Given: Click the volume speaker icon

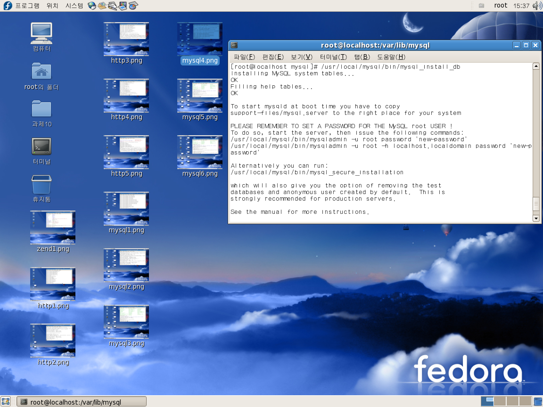Looking at the screenshot, I should coord(537,6).
